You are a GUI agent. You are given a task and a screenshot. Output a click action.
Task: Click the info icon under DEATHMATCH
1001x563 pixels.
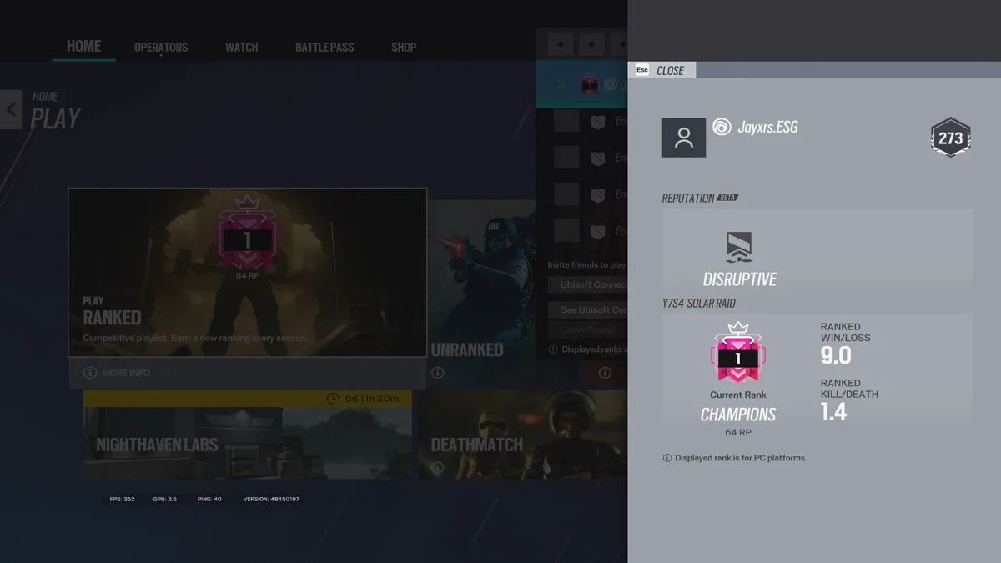[x=438, y=470]
